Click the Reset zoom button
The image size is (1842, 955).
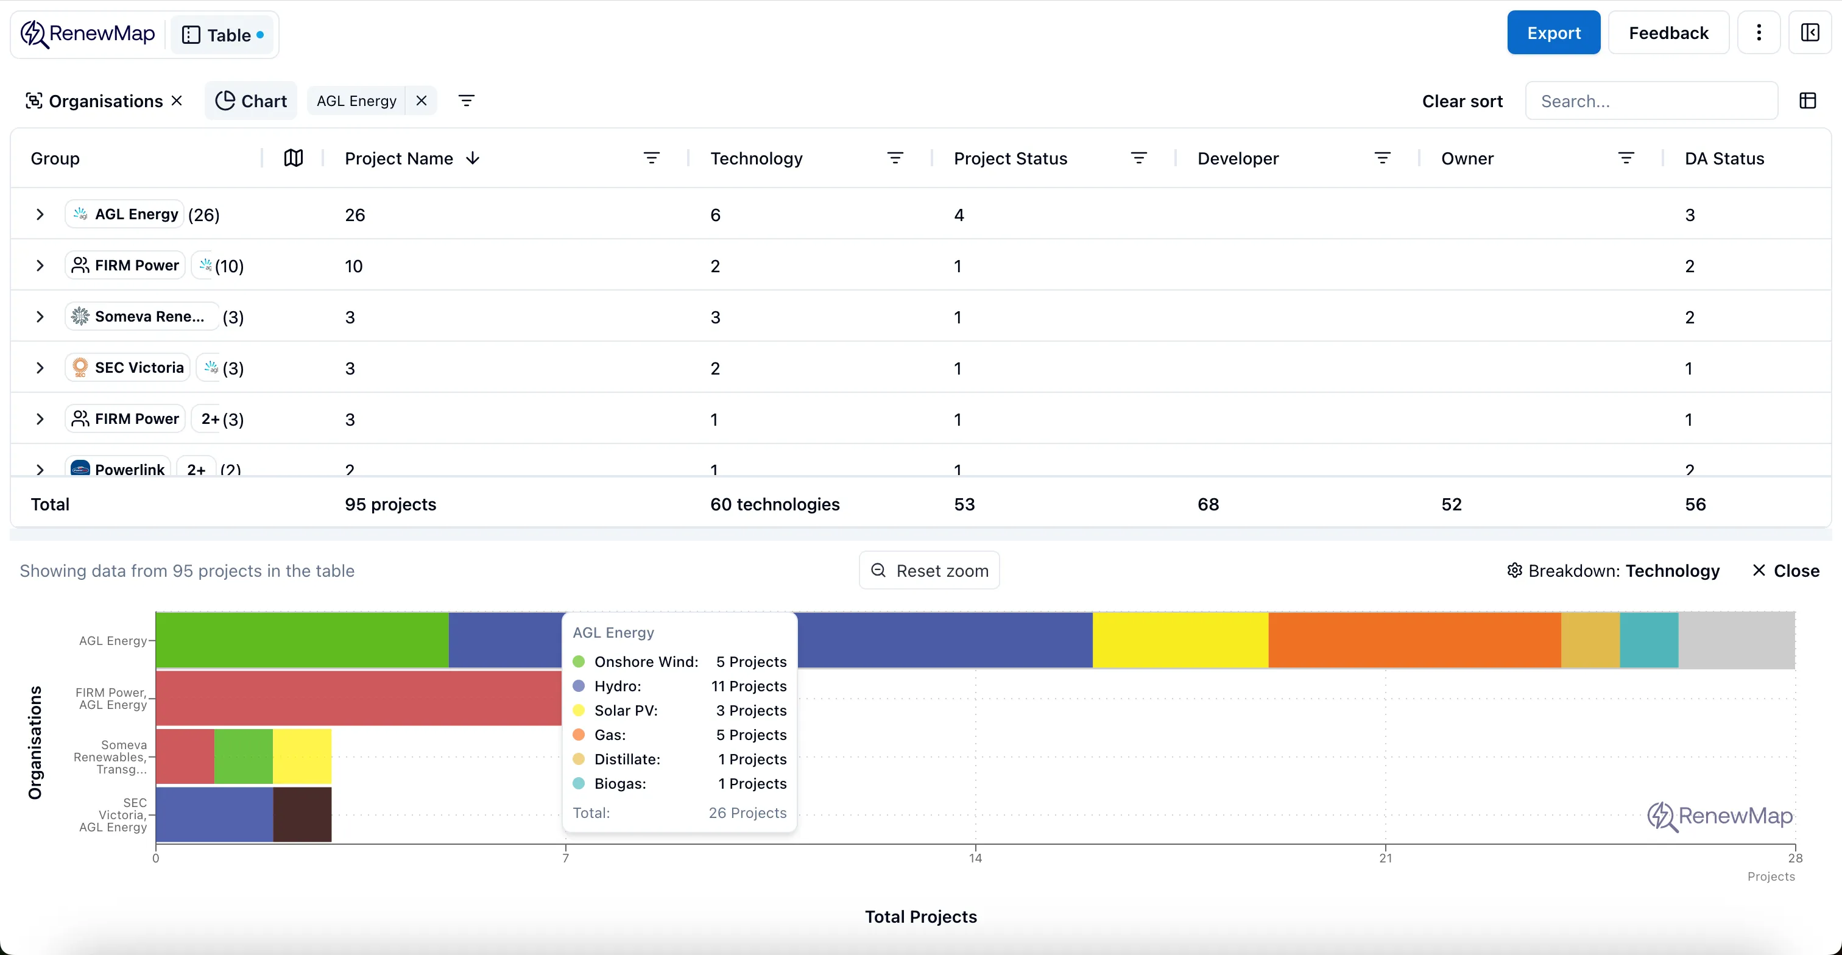pyautogui.click(x=929, y=571)
